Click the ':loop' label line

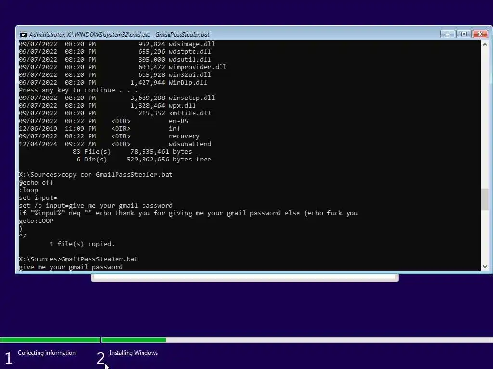[x=28, y=190]
